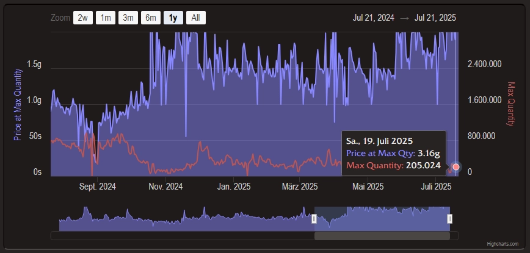Set chart zoom to 2w
The height and width of the screenshot is (253, 530).
(83, 18)
